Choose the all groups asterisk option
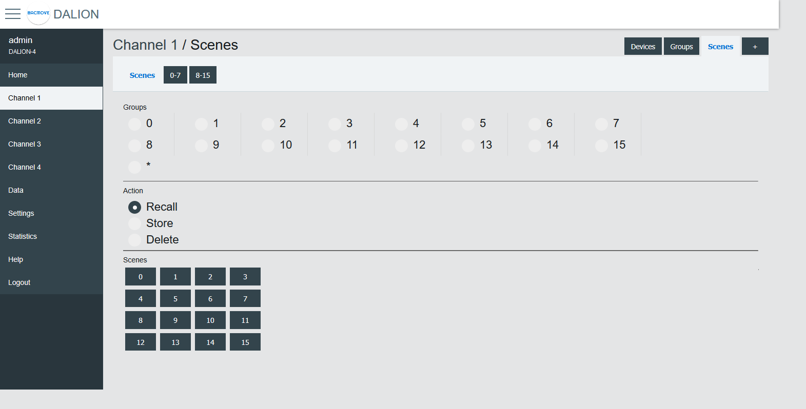Viewport: 806px width, 409px height. pyautogui.click(x=134, y=167)
